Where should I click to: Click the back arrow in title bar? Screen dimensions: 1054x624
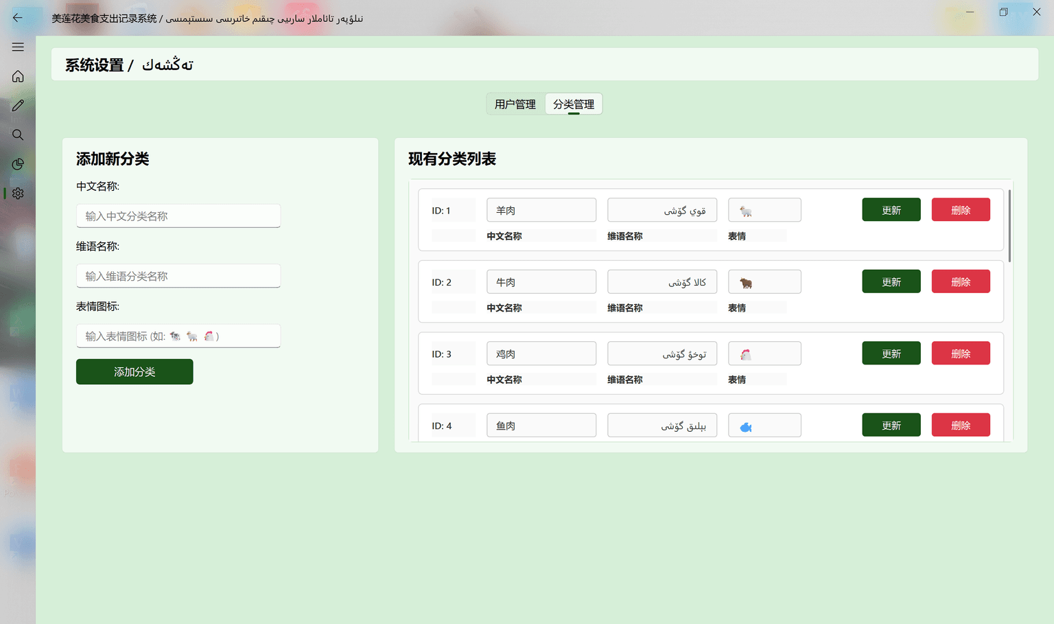[18, 18]
